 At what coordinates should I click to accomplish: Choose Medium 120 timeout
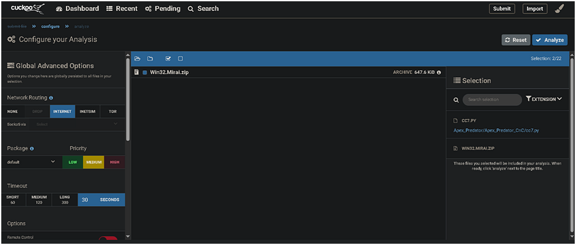[x=39, y=200]
